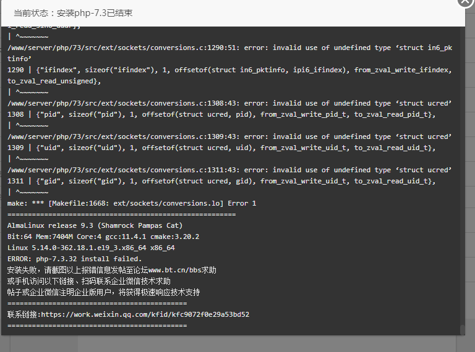Click the conversions.c:1290:51 error line
Image resolution: width=475 pixels, height=352 pixels.
pyautogui.click(x=230, y=53)
